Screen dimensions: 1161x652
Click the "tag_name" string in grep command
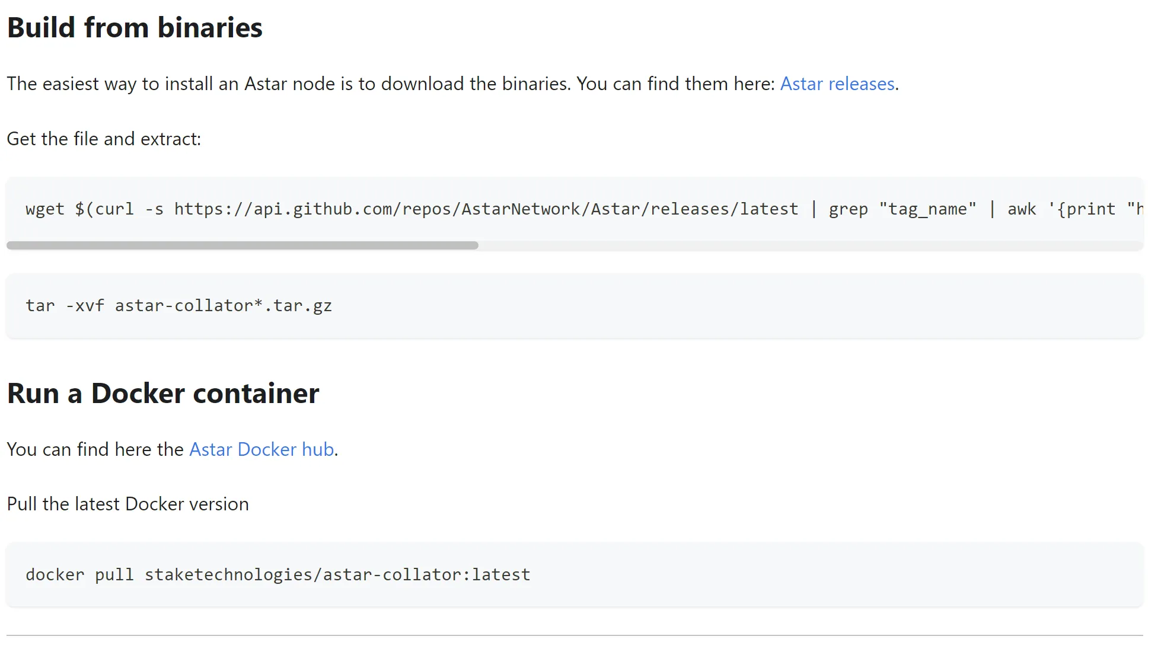click(927, 209)
